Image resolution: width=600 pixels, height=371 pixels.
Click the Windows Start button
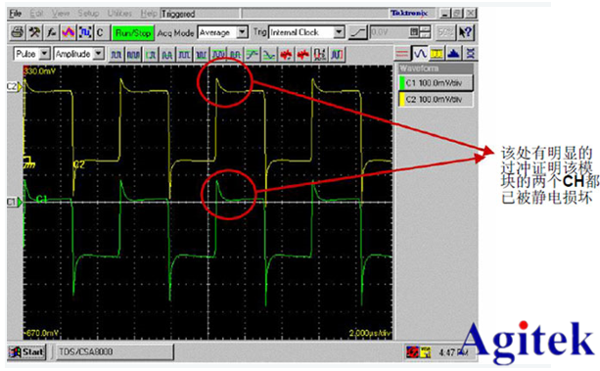(x=26, y=351)
